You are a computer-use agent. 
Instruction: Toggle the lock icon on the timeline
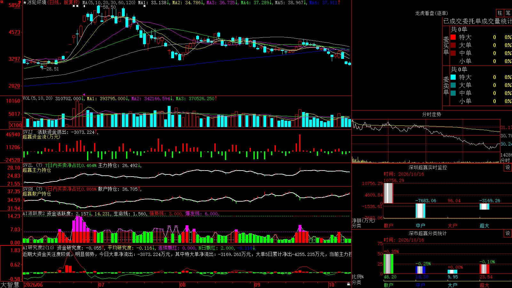tap(349, 284)
